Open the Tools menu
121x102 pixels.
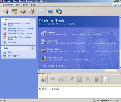(x=25, y=5)
